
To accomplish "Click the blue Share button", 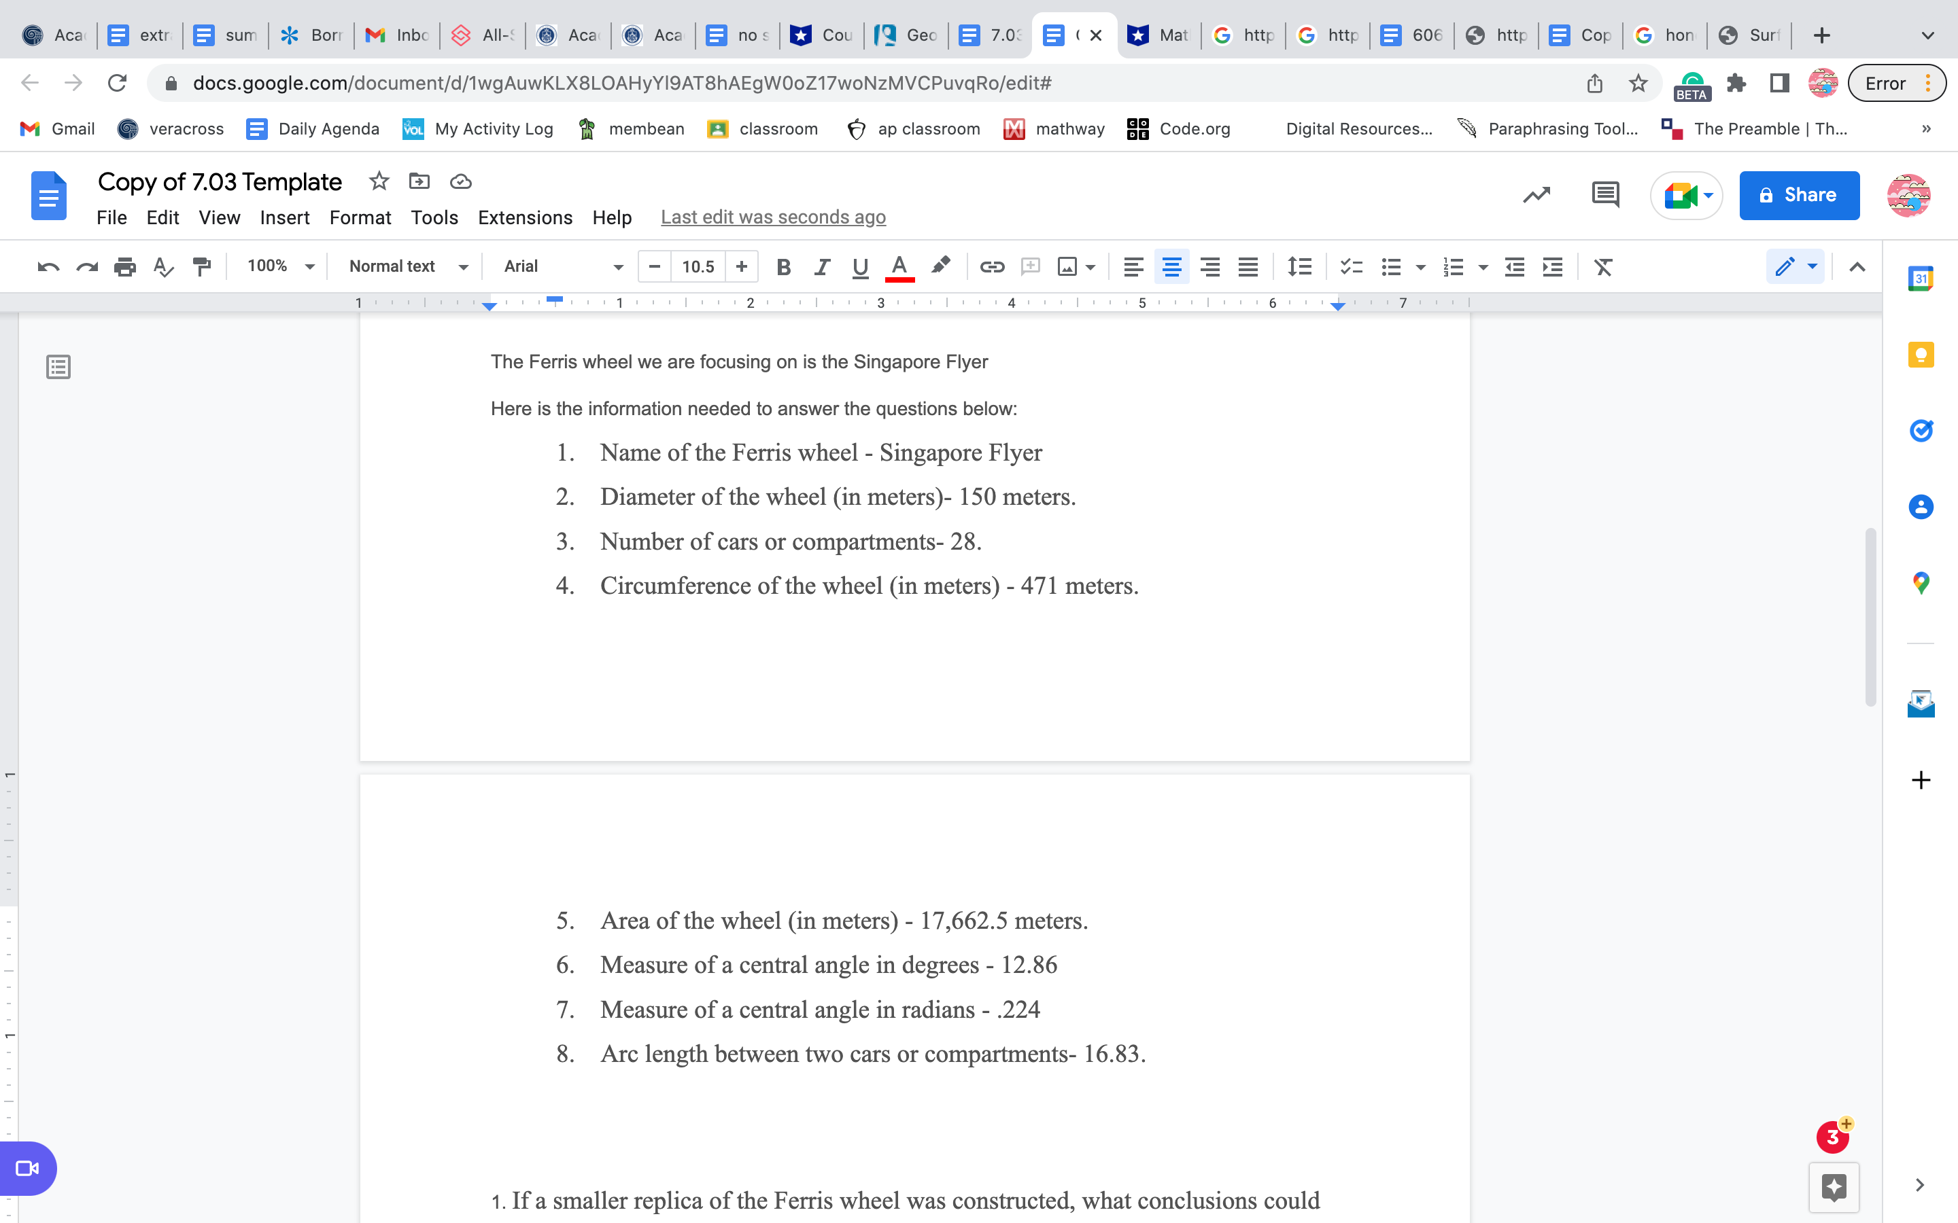I will [x=1799, y=195].
